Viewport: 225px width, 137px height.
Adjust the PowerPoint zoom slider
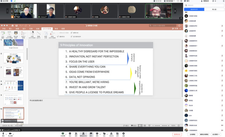pos(161,125)
